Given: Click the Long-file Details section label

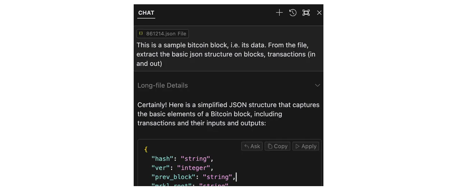Looking at the screenshot, I should (x=162, y=86).
